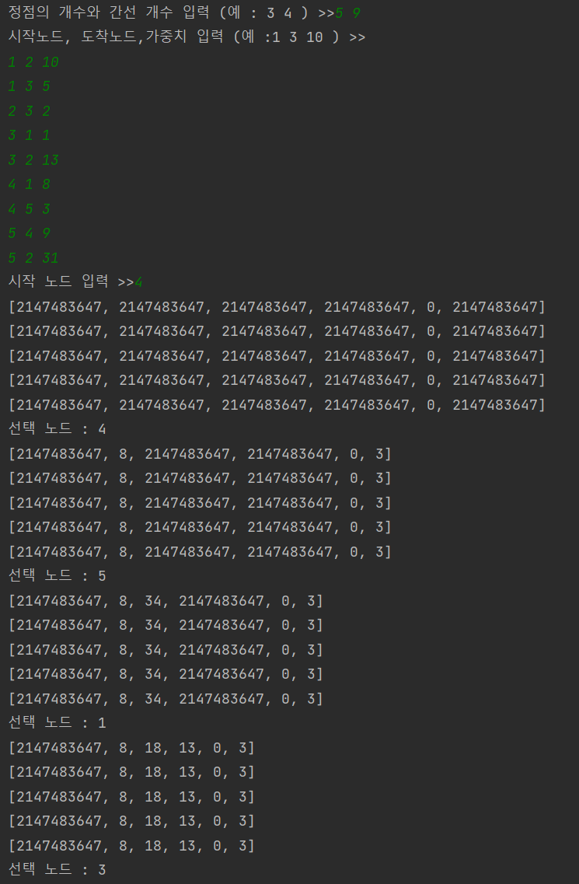Viewport: 579px width, 884px height.
Task: Select the input line '5 4 9'
Action: click(30, 233)
